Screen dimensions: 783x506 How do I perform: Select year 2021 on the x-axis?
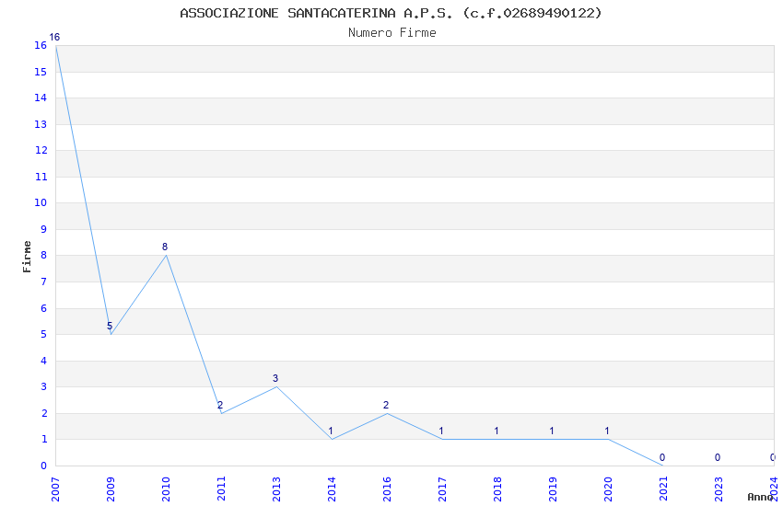click(663, 489)
